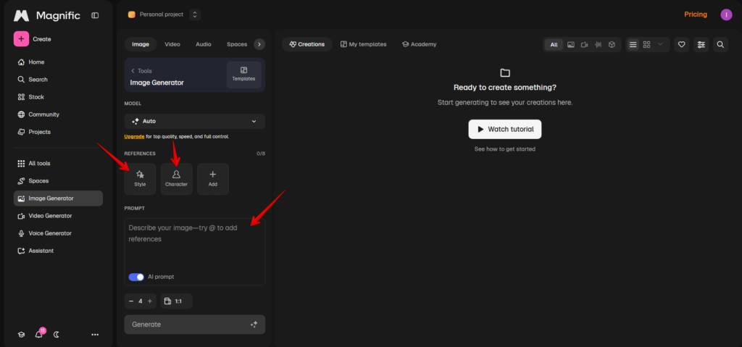This screenshot has height=347, width=742.
Task: Open My templates tab
Action: click(x=364, y=44)
